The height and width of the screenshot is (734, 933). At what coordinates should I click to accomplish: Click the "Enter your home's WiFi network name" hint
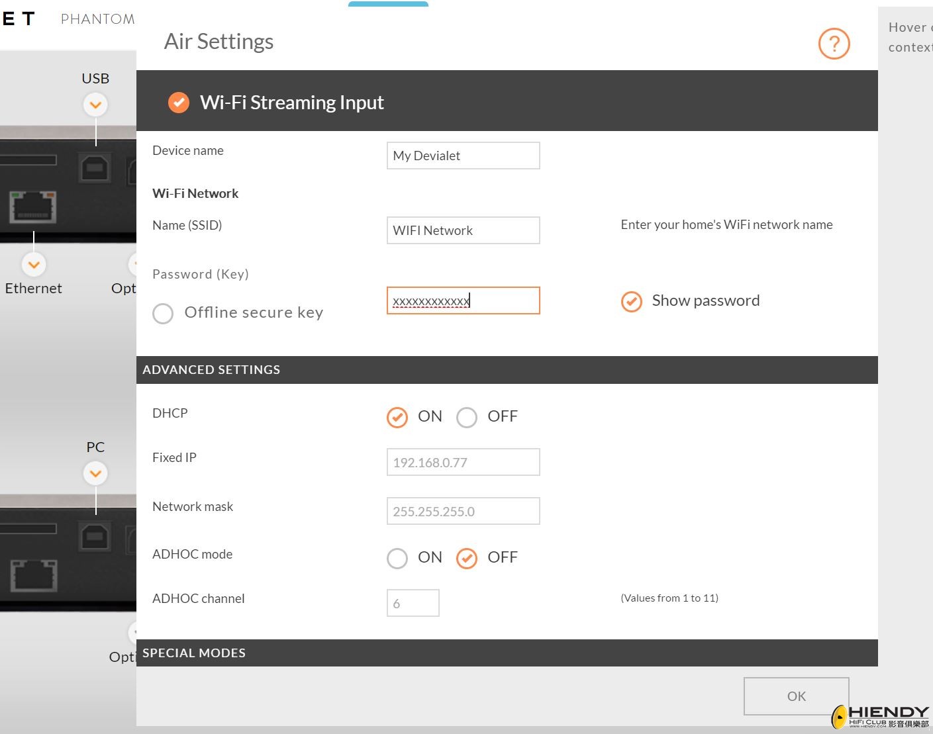(x=726, y=224)
